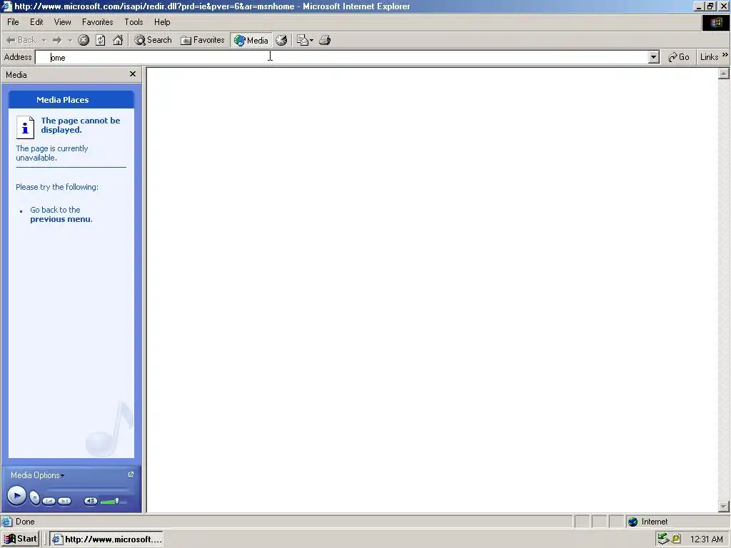Open the History toolbar icon
This screenshot has height=548, width=731.
[281, 40]
